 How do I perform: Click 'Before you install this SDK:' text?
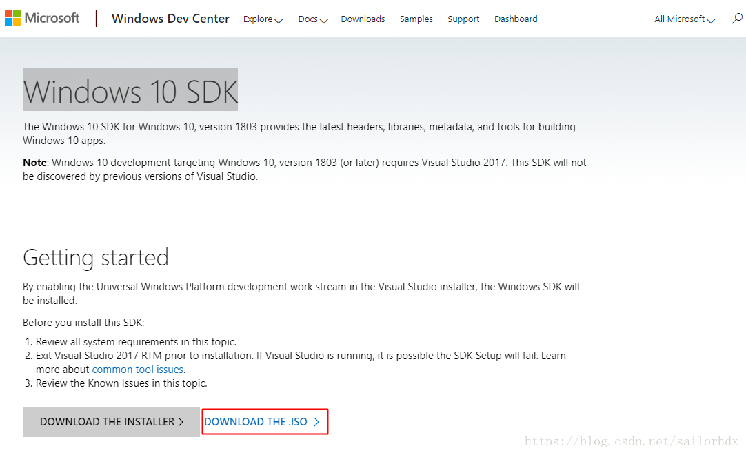tap(83, 323)
